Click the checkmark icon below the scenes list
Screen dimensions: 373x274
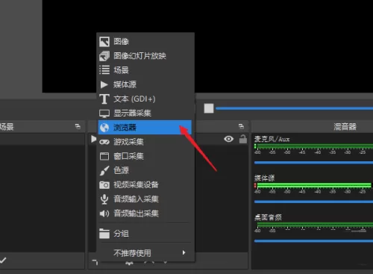[x=3, y=261]
